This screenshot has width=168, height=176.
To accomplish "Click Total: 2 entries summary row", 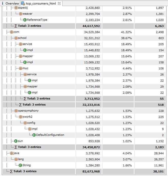I will 84,99.
